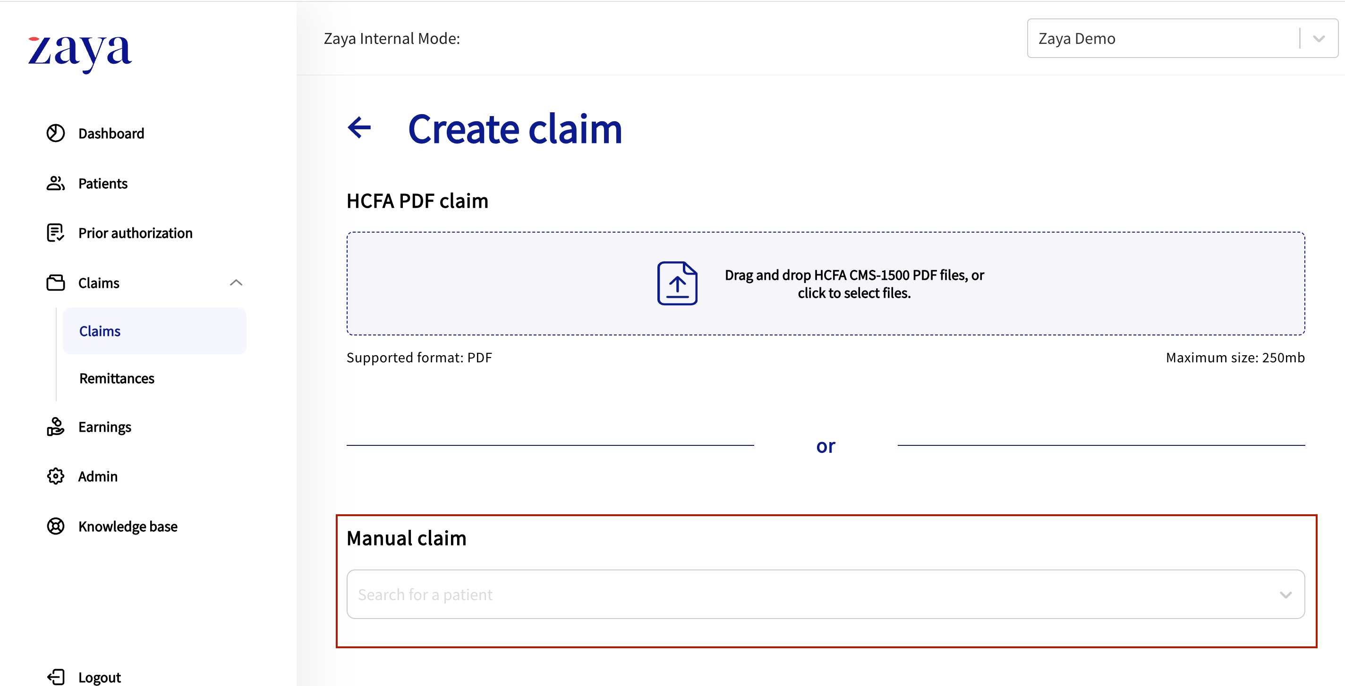Click the Admin gear icon
1345x686 pixels.
point(55,477)
